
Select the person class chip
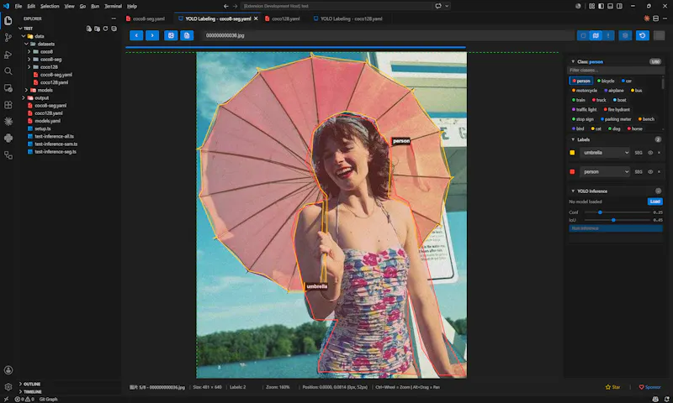[581, 81]
